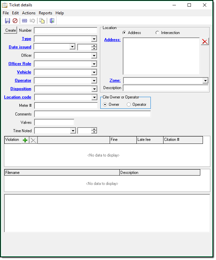Select the Intersection radio button
Viewport: 216px width, 260px height.
(x=157, y=33)
